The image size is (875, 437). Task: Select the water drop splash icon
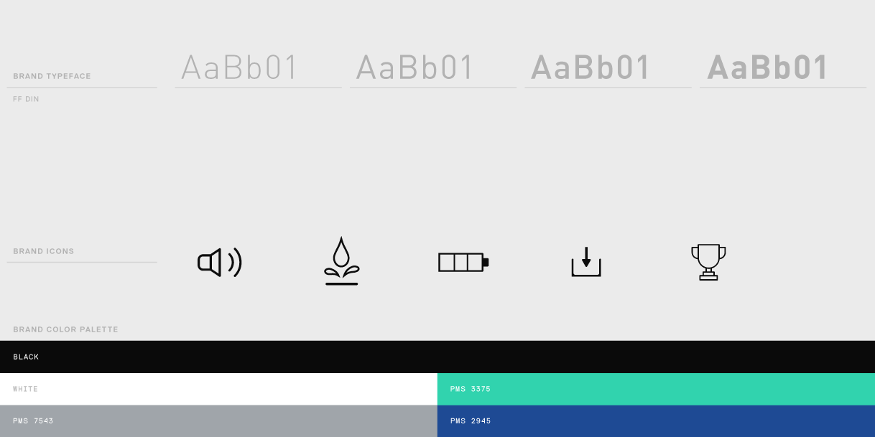[x=342, y=261]
